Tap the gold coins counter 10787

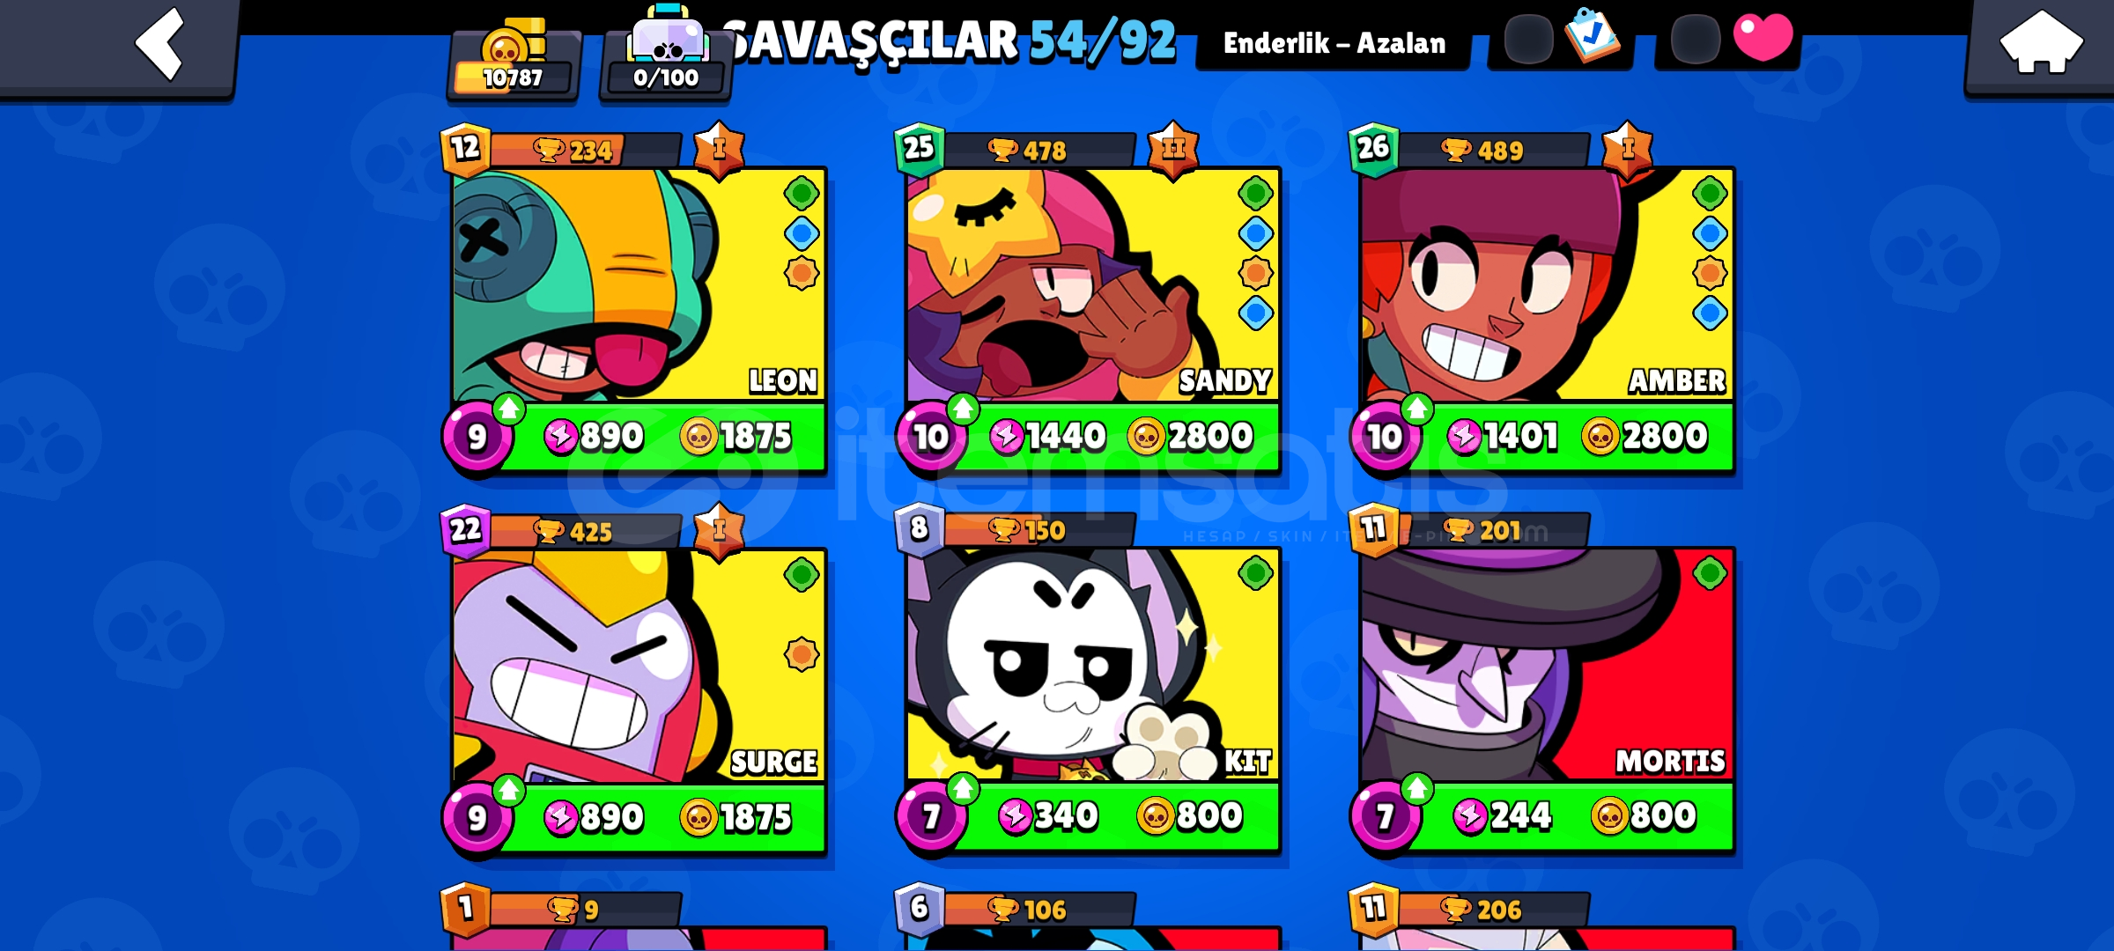513,62
